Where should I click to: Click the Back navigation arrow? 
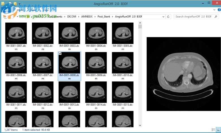(x=5, y=17)
